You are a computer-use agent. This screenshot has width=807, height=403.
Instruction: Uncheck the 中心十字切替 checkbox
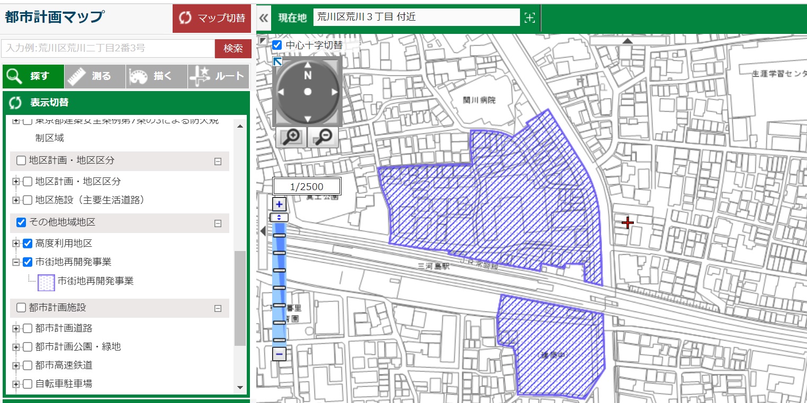point(277,45)
